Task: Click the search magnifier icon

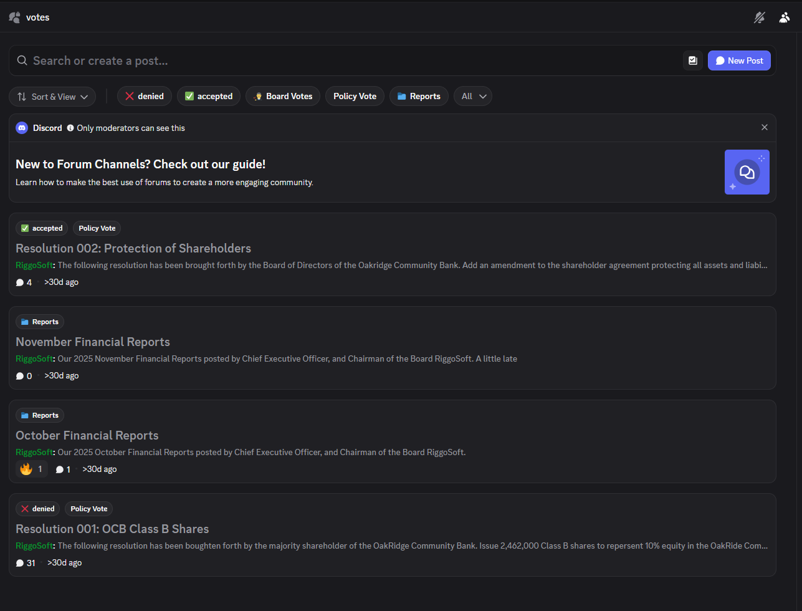Action: coord(22,60)
